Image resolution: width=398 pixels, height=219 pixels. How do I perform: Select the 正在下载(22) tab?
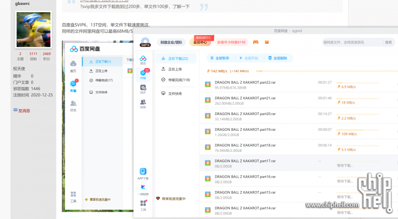point(176,58)
